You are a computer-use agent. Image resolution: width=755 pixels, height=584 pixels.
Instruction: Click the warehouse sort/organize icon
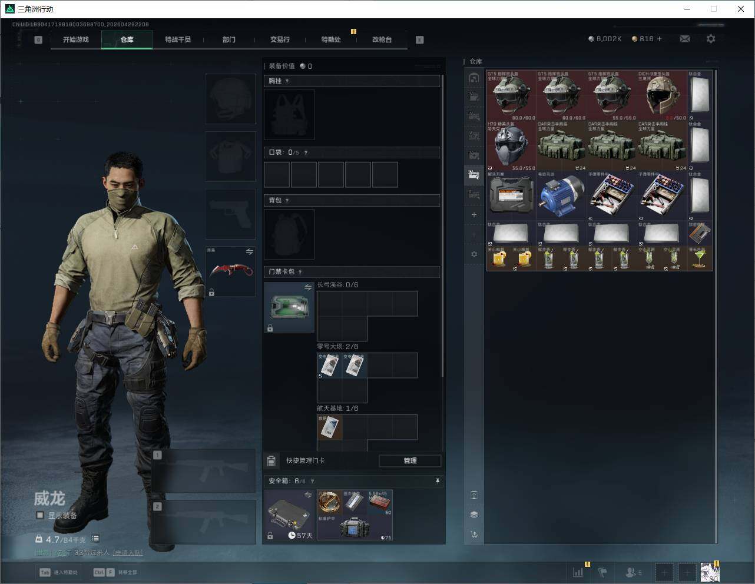[x=474, y=535]
